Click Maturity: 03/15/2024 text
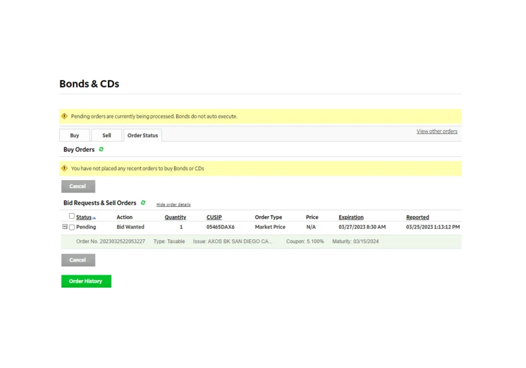Screen dimensions: 526x368 click(355, 241)
